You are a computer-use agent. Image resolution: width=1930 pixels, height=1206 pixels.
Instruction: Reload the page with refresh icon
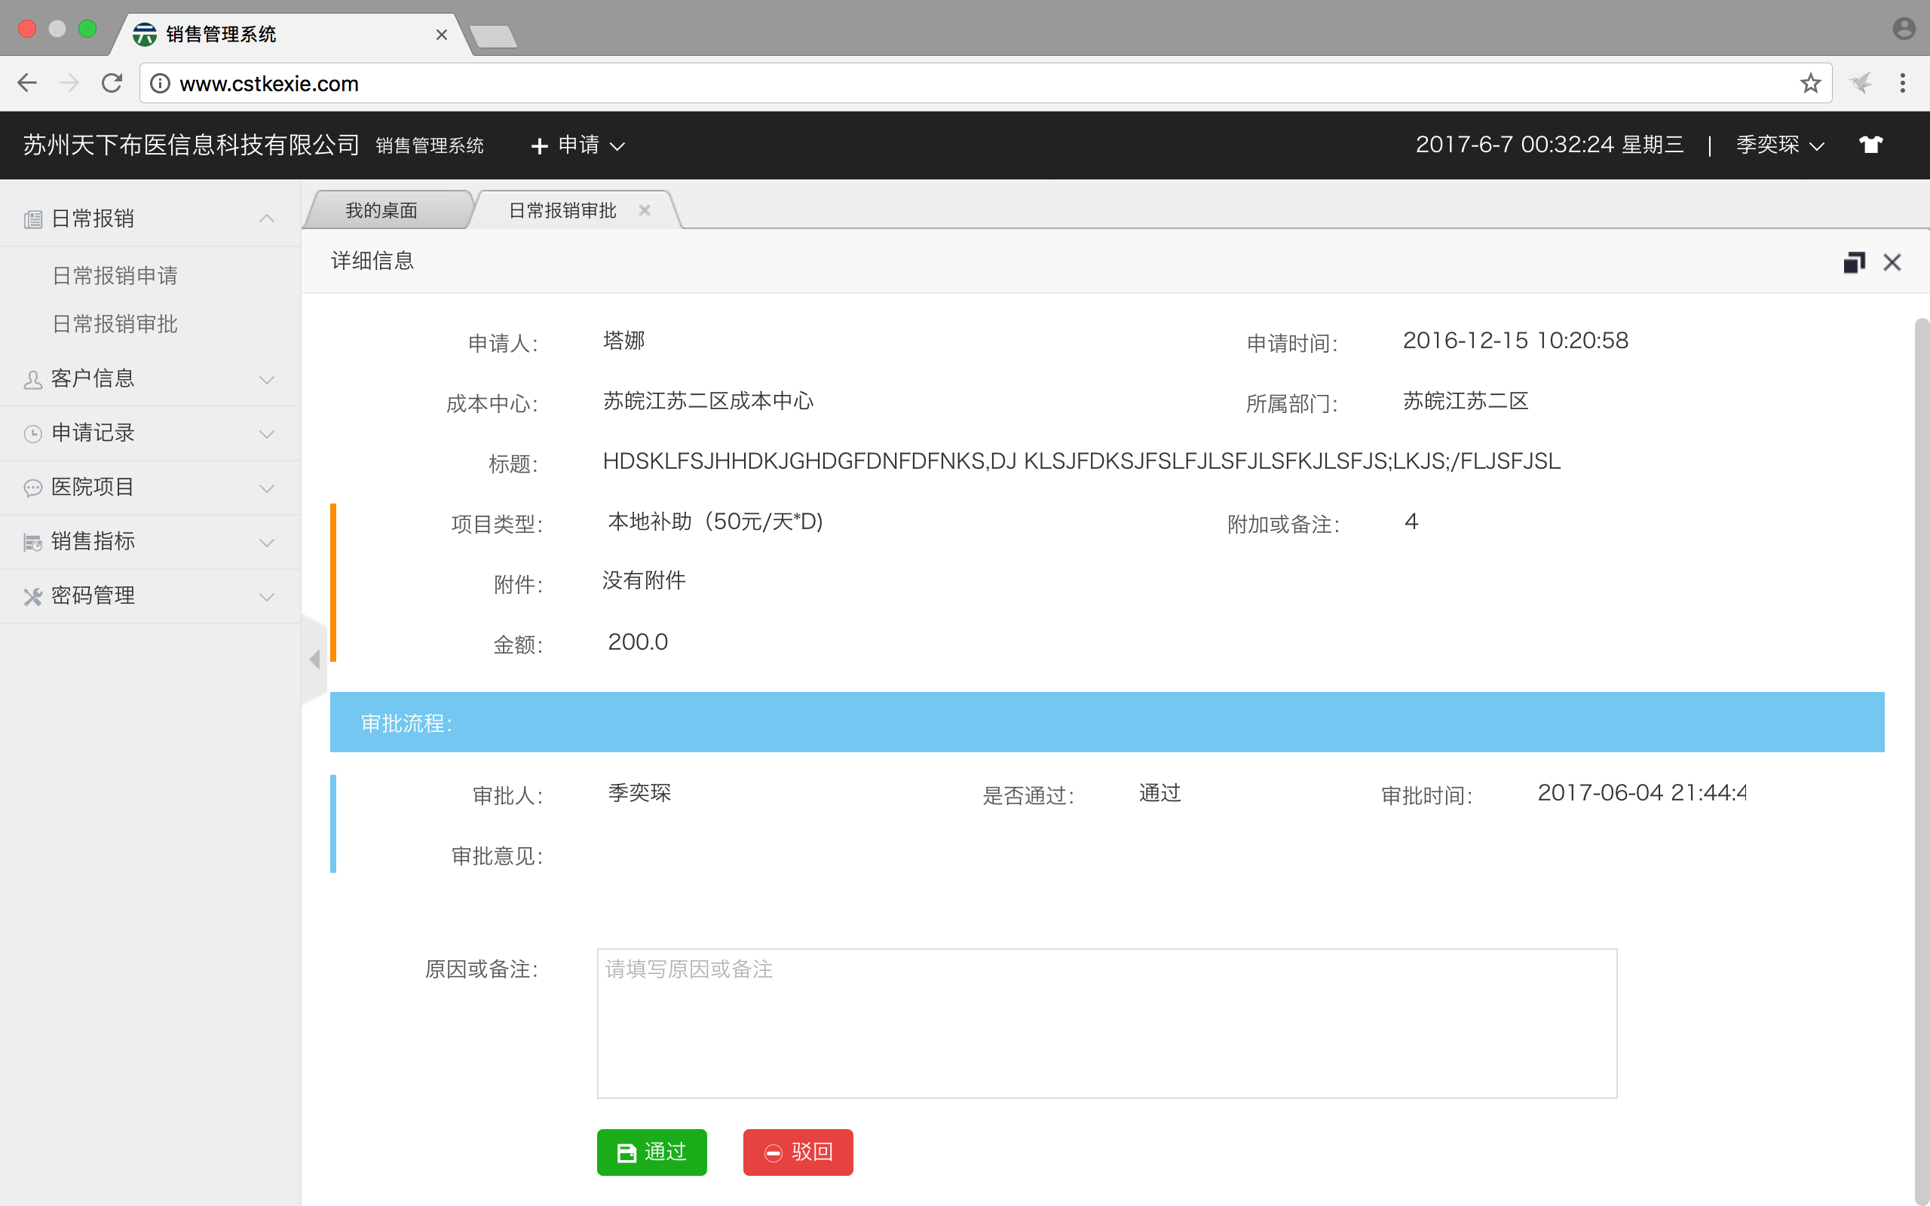click(112, 83)
